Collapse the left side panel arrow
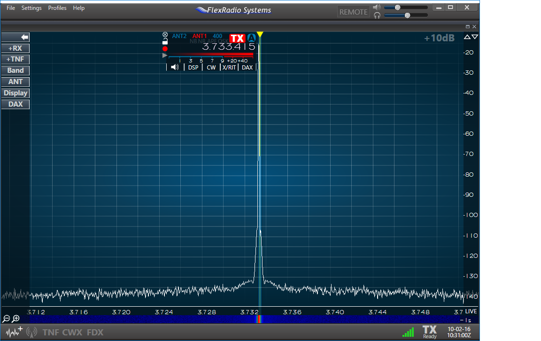The height and width of the screenshot is (341, 541). pos(15,37)
